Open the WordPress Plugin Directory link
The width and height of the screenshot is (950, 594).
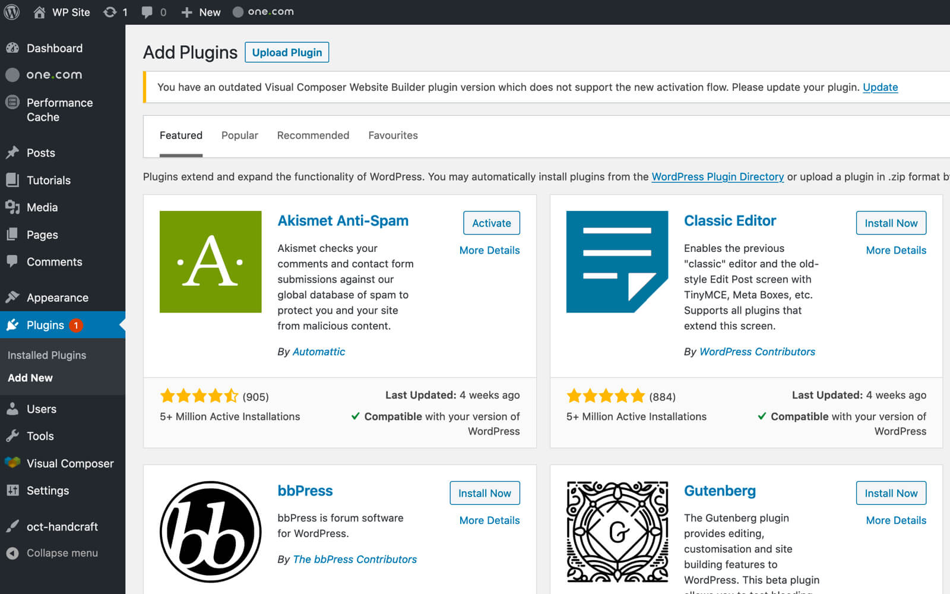point(718,176)
